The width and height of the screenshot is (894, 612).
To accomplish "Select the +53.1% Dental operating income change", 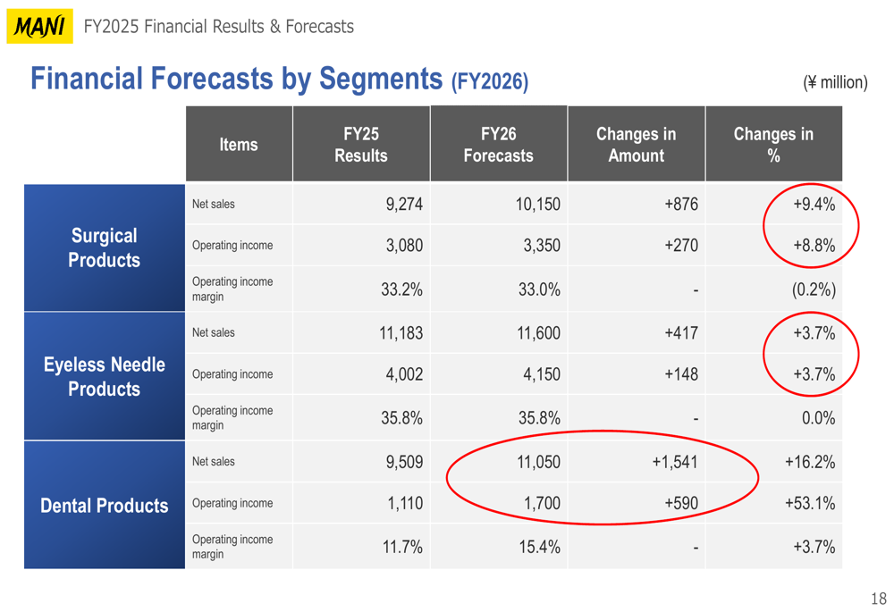I will 810,503.
